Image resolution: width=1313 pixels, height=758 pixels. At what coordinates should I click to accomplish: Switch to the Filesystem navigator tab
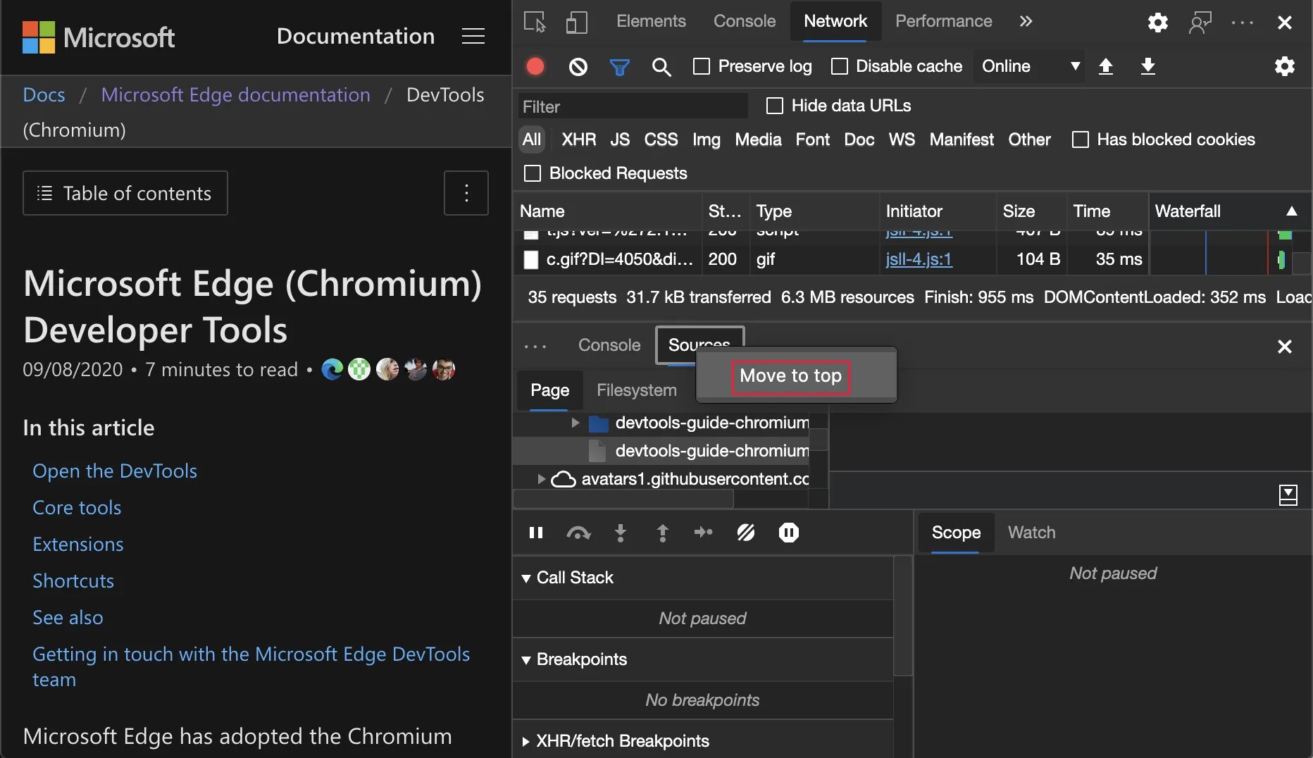click(636, 390)
